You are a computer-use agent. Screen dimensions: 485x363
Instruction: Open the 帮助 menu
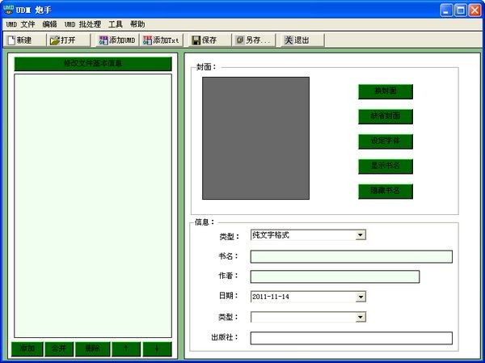pyautogui.click(x=137, y=24)
